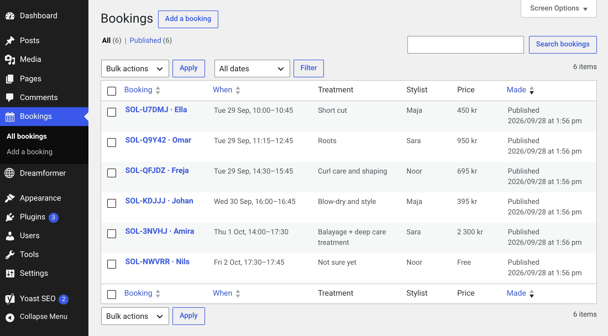Check the SOL-U7DMJ Ella booking row
The width and height of the screenshot is (608, 336).
[x=112, y=112]
